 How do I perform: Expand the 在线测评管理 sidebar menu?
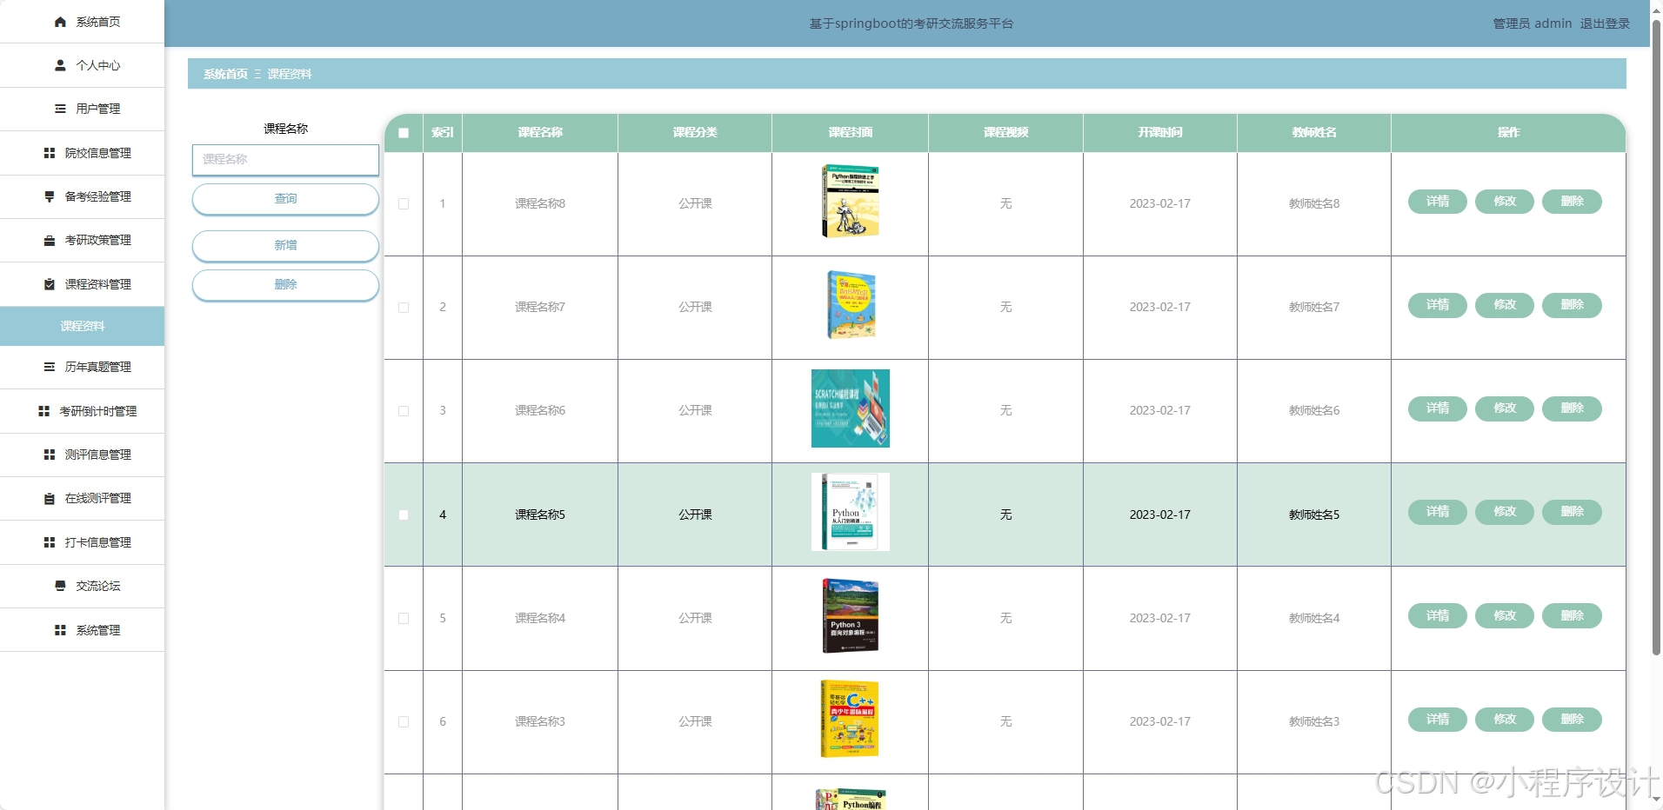(82, 498)
